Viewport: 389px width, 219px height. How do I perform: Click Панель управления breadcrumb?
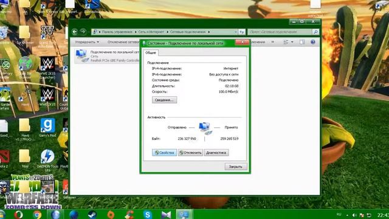tap(117, 32)
